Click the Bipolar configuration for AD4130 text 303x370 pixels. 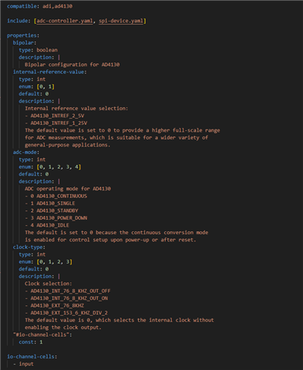[72, 65]
